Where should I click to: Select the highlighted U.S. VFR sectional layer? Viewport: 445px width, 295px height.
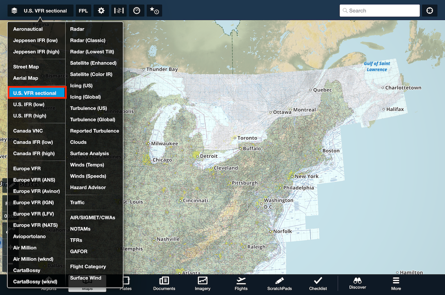[36, 93]
